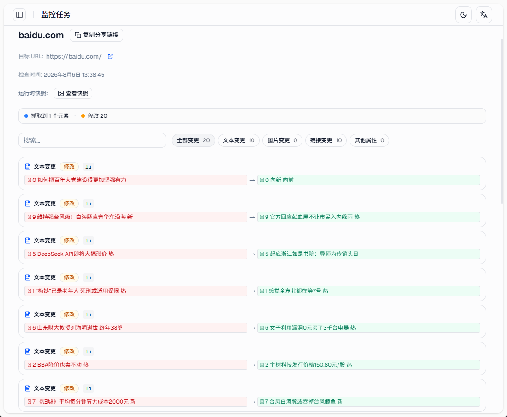Click new text 宇树科技发行价格150.80元/股
Image resolution: width=507 pixels, height=417 pixels.
click(308, 365)
